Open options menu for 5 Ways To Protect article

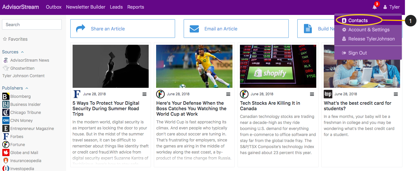(x=144, y=94)
